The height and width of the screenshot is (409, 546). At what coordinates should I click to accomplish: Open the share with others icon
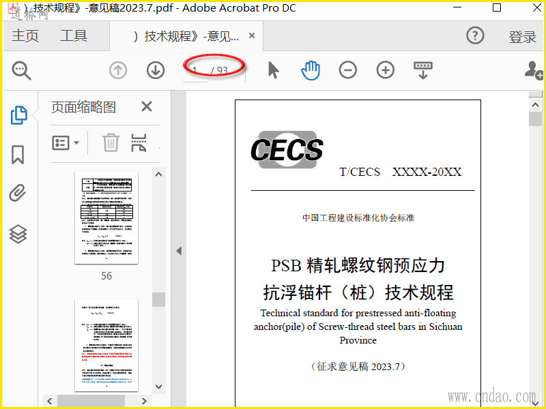pyautogui.click(x=534, y=70)
